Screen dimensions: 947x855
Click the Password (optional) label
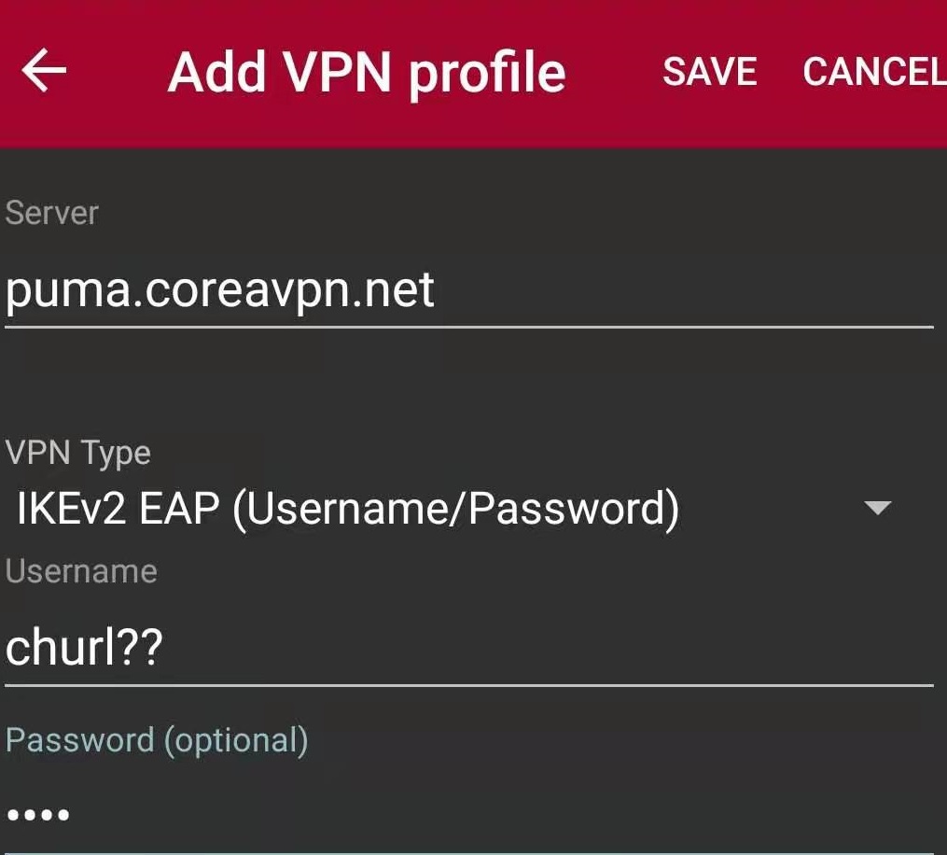[157, 741]
